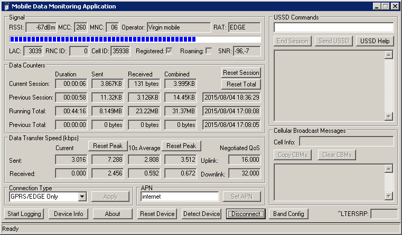This screenshot has height=235, width=402.
Task: Click the Set APN button
Action: click(x=241, y=197)
